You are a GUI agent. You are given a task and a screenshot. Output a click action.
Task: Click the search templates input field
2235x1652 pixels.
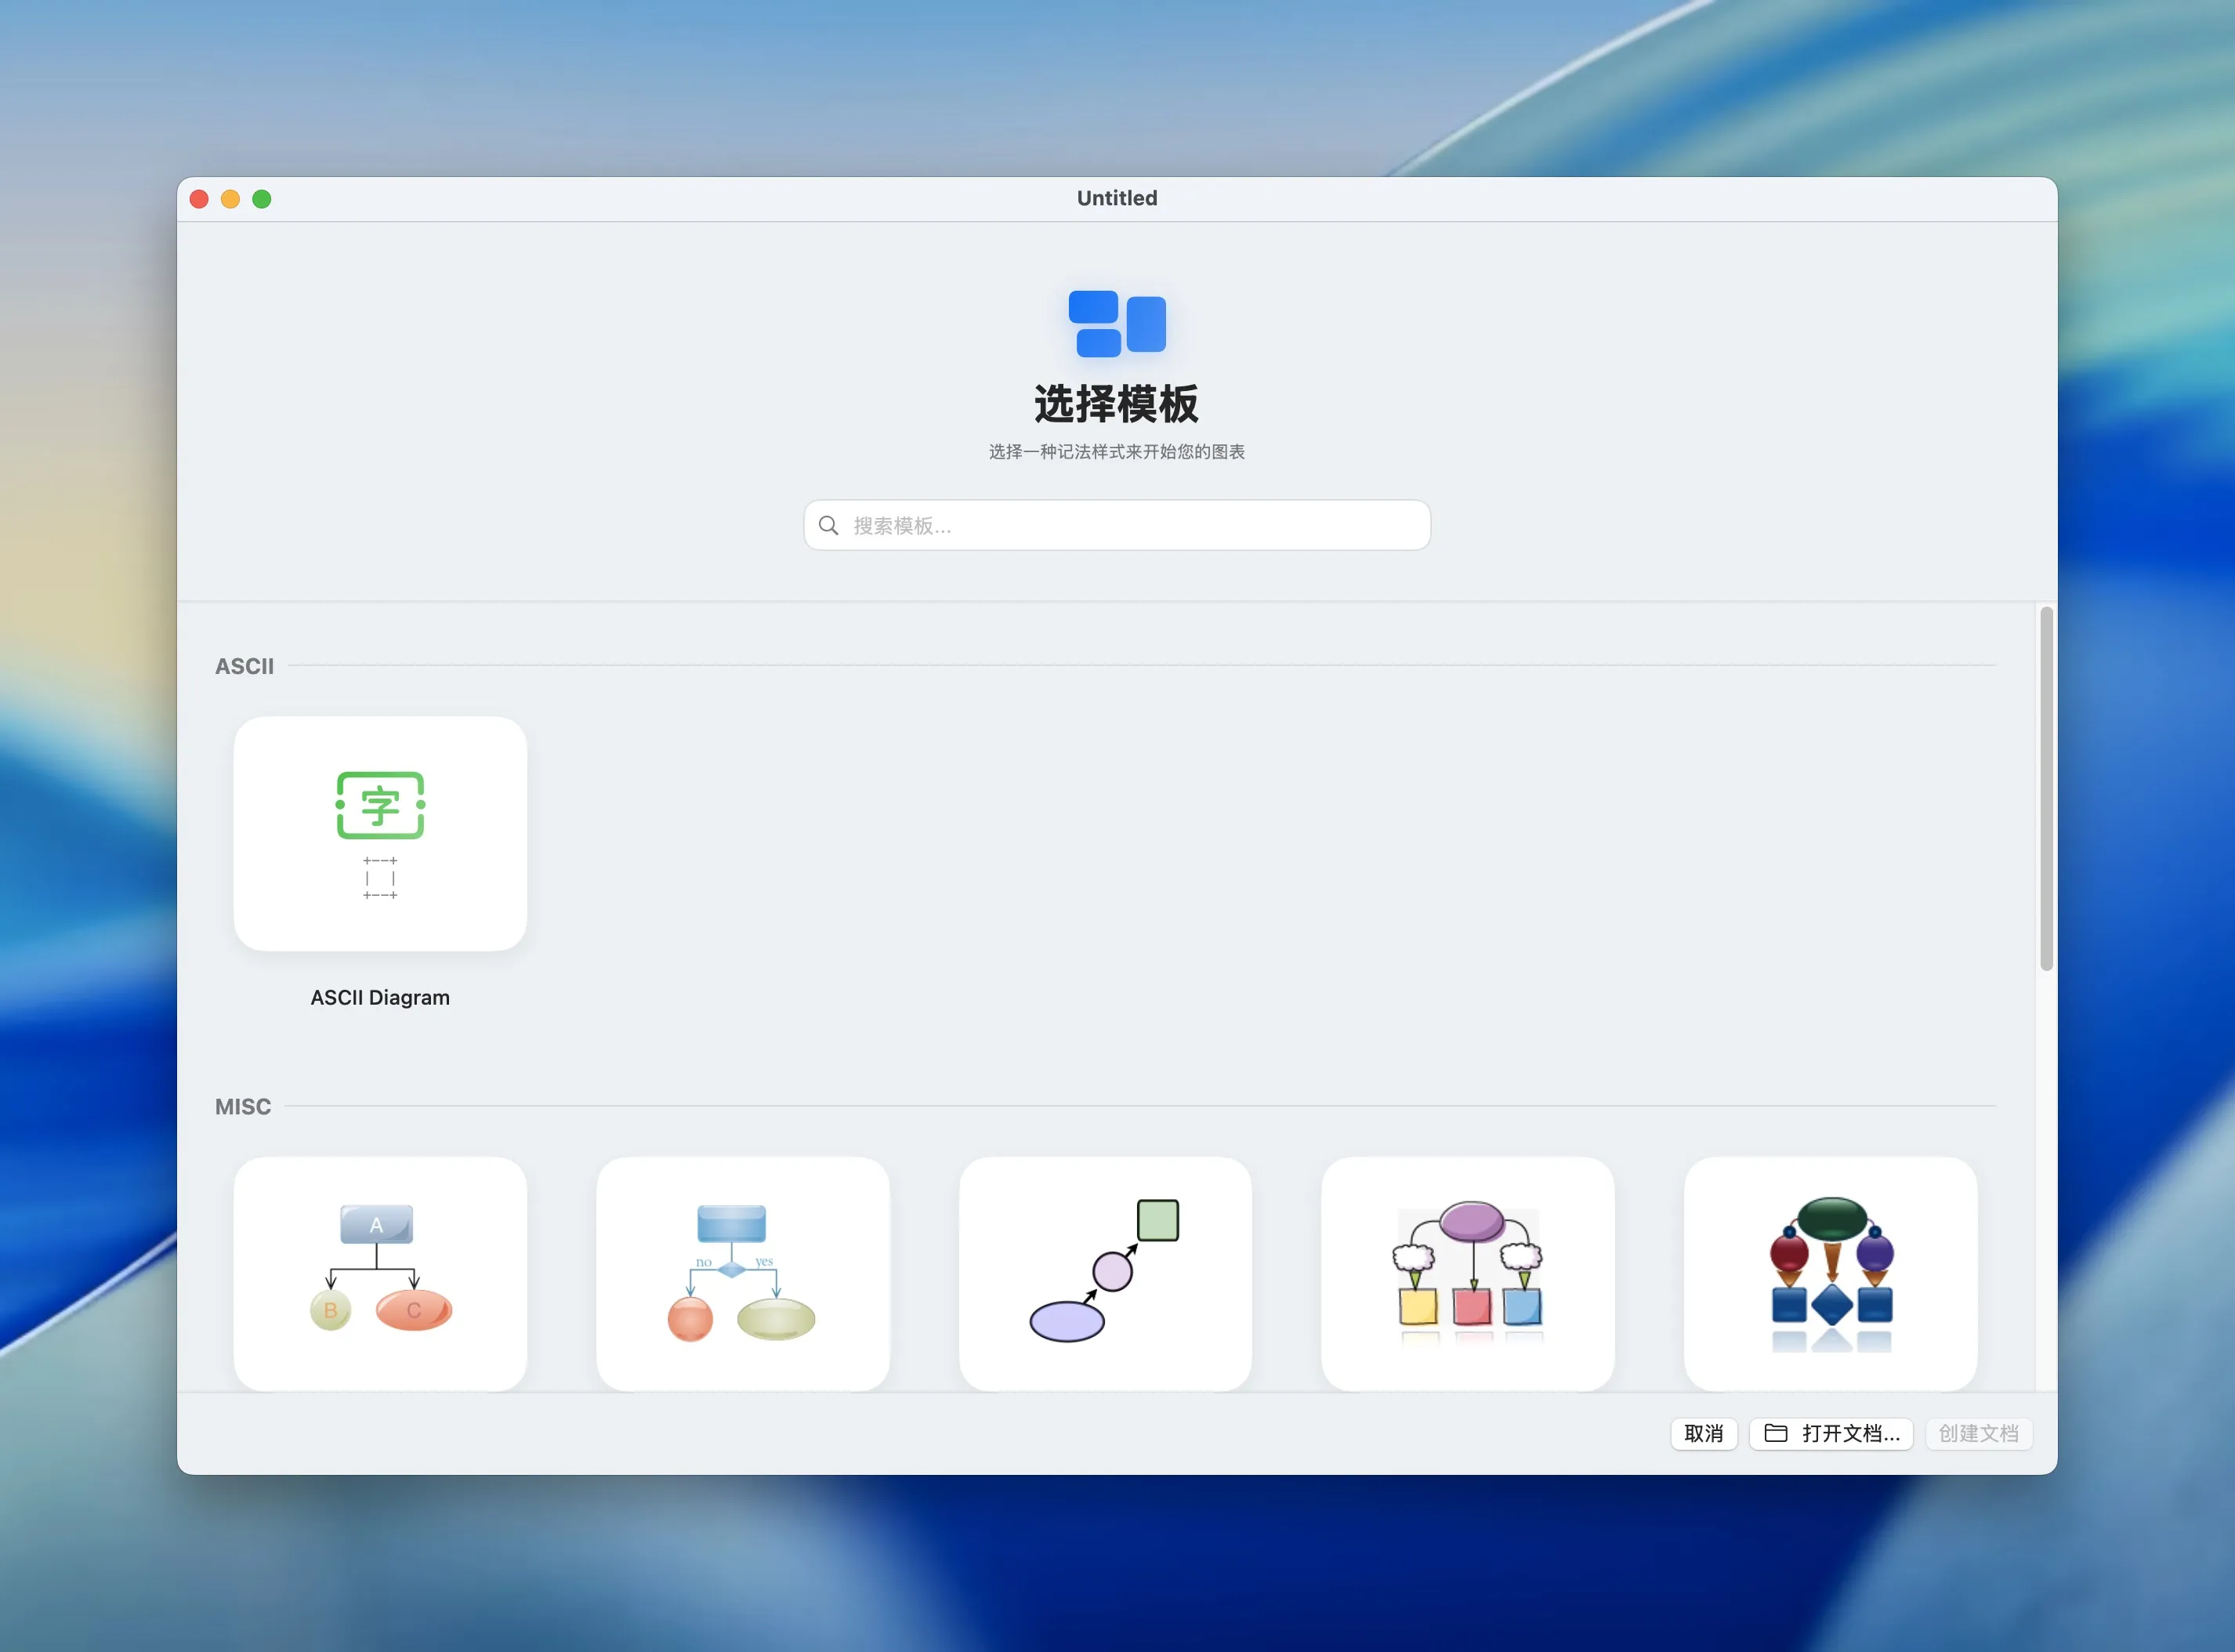tap(1117, 525)
